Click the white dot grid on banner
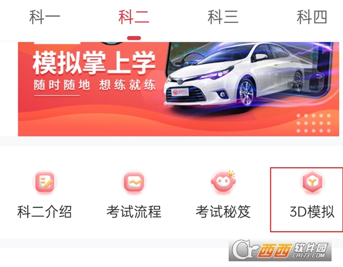Screen dimensions: 343x267 click(313, 123)
